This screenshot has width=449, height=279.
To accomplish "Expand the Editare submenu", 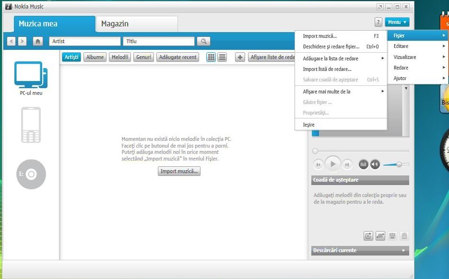I will coord(418,46).
